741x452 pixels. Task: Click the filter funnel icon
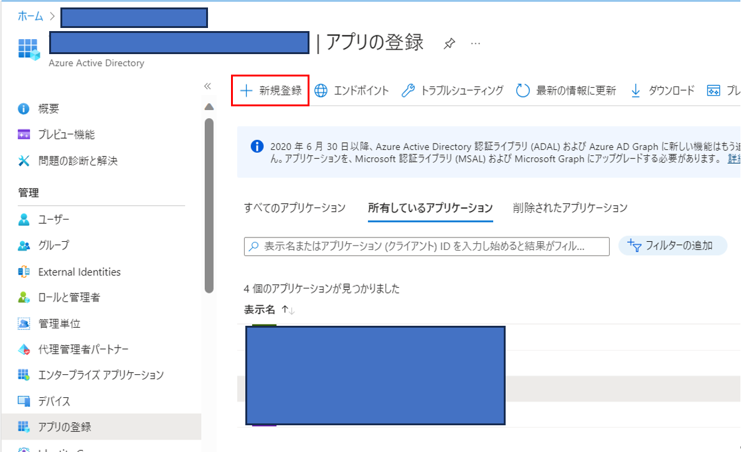pyautogui.click(x=634, y=246)
